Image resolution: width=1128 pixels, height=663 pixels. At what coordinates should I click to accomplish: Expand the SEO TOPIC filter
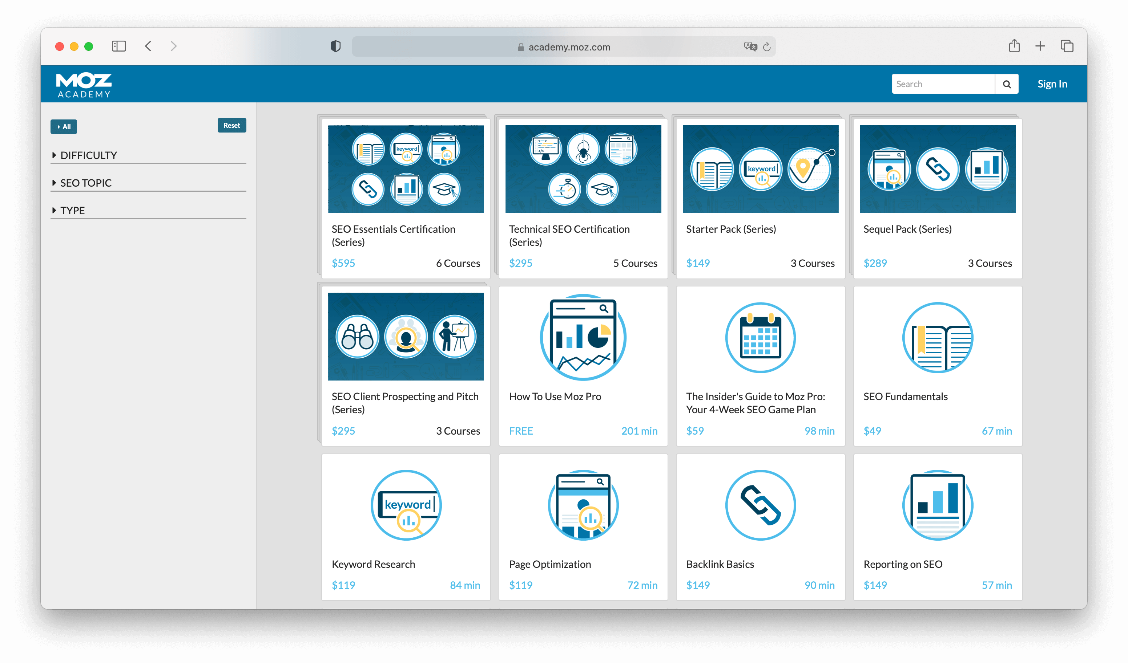(x=148, y=183)
